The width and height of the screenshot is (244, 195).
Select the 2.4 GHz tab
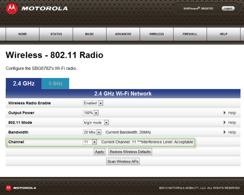click(x=24, y=83)
